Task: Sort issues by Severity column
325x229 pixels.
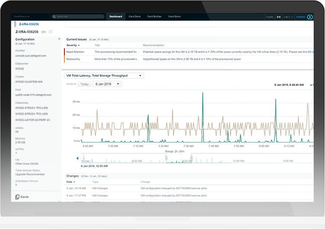Action: [73, 45]
